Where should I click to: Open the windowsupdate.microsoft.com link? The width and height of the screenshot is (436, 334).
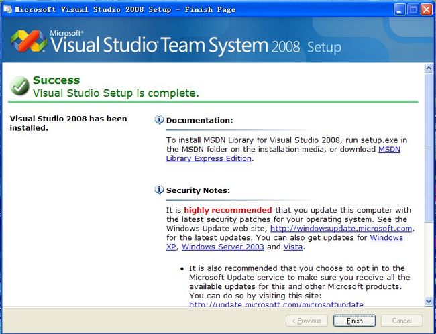(x=341, y=229)
